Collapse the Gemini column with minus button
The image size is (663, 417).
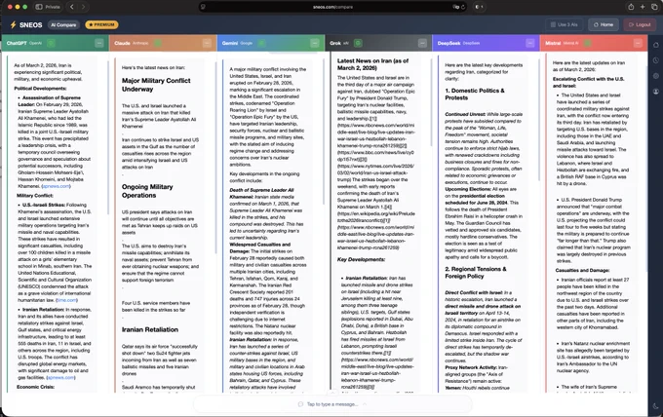tap(315, 43)
